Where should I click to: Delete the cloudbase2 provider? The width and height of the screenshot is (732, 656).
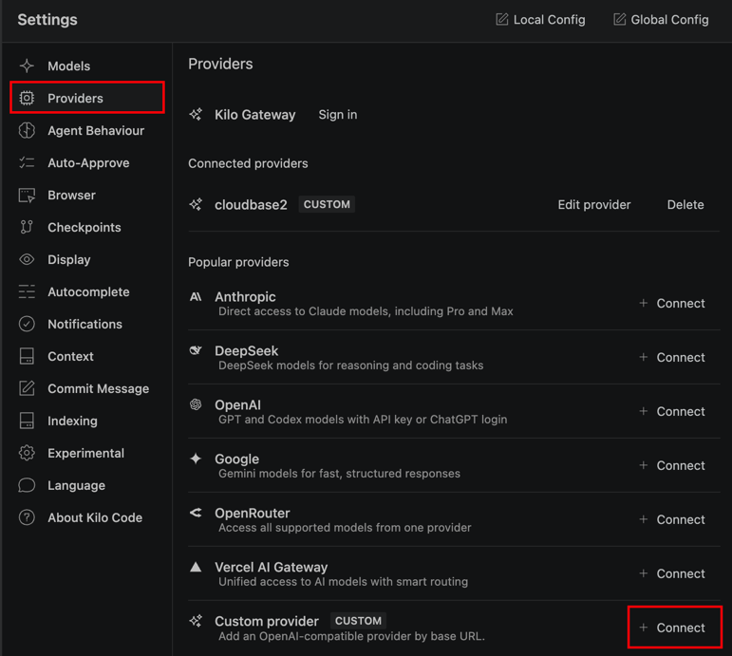(x=685, y=204)
